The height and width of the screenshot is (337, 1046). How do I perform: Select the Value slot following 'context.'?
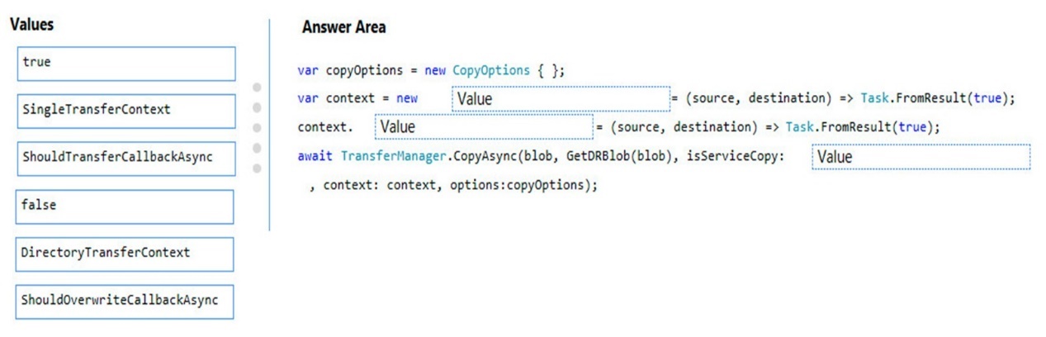point(484,127)
